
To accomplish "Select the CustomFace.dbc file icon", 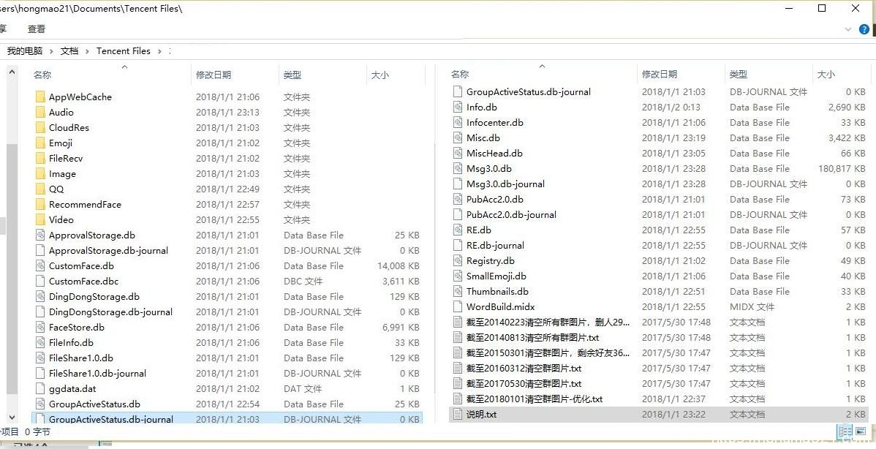I will click(x=39, y=281).
